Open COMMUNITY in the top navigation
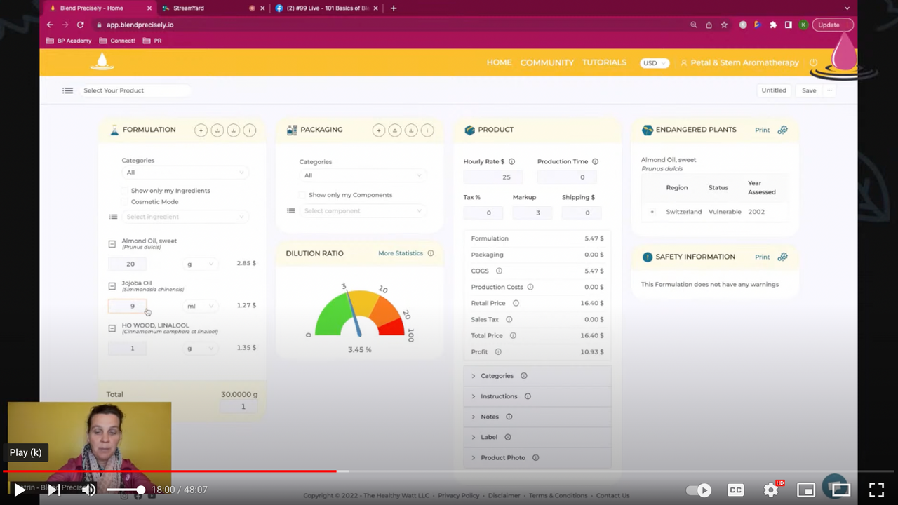This screenshot has width=898, height=505. (x=547, y=62)
